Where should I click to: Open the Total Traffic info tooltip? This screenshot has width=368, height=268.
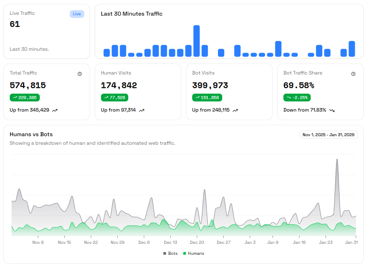tap(80, 74)
